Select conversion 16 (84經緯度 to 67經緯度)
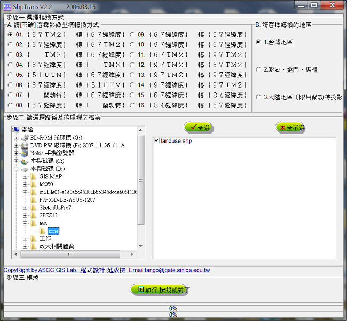 click(x=132, y=105)
